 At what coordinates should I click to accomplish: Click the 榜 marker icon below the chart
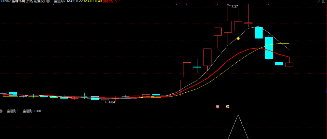click(228, 107)
